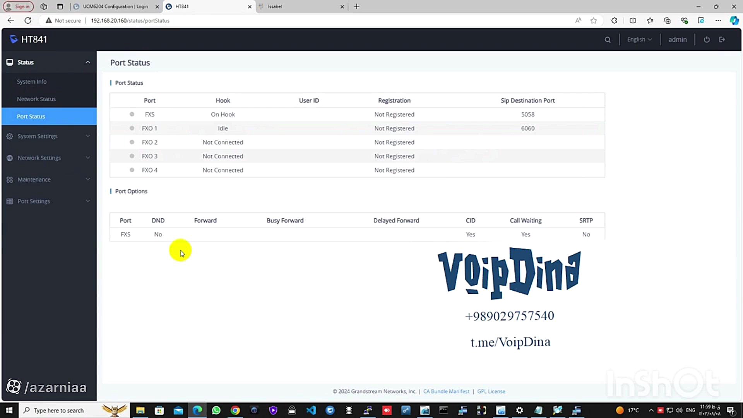Image resolution: width=743 pixels, height=418 pixels.
Task: Open CA Bundle Manifest link
Action: pyautogui.click(x=446, y=391)
